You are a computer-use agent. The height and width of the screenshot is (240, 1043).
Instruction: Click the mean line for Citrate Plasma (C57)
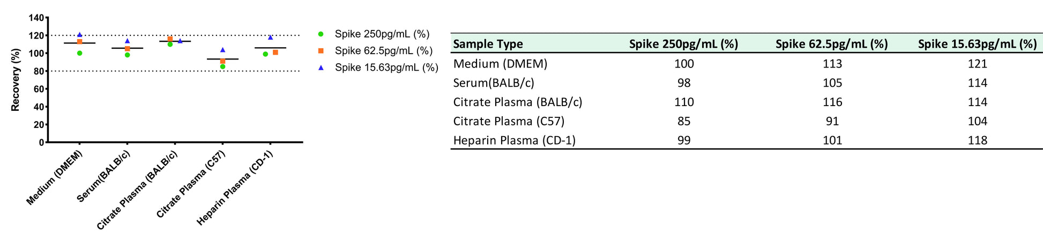[x=222, y=59]
